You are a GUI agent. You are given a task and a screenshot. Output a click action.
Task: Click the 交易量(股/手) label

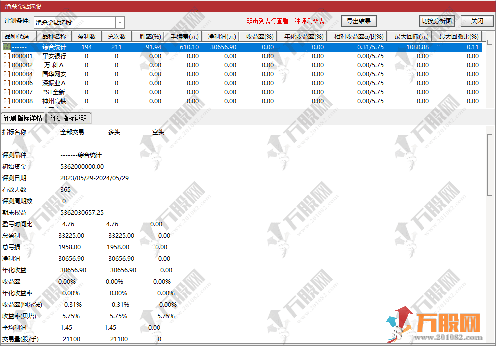20,339
